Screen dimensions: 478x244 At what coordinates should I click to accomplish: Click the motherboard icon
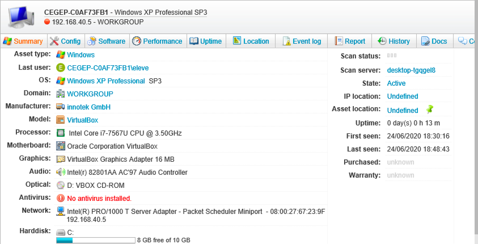[x=60, y=146]
